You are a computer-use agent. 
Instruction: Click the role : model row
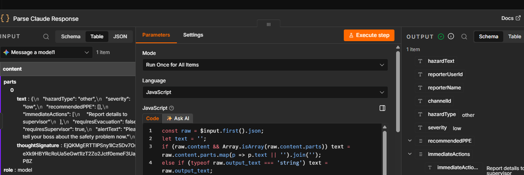tap(18, 170)
